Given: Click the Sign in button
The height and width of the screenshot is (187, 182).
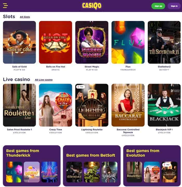Looking at the screenshot, I should coord(174,6).
